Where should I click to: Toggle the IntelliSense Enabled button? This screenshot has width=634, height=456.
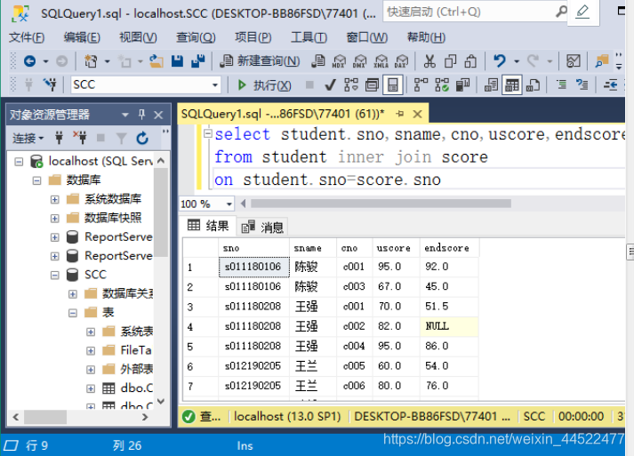393,85
